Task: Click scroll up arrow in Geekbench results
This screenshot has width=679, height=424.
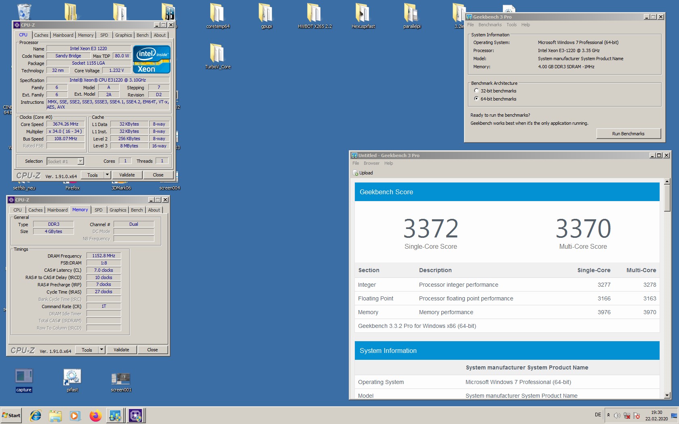Action: click(x=667, y=182)
